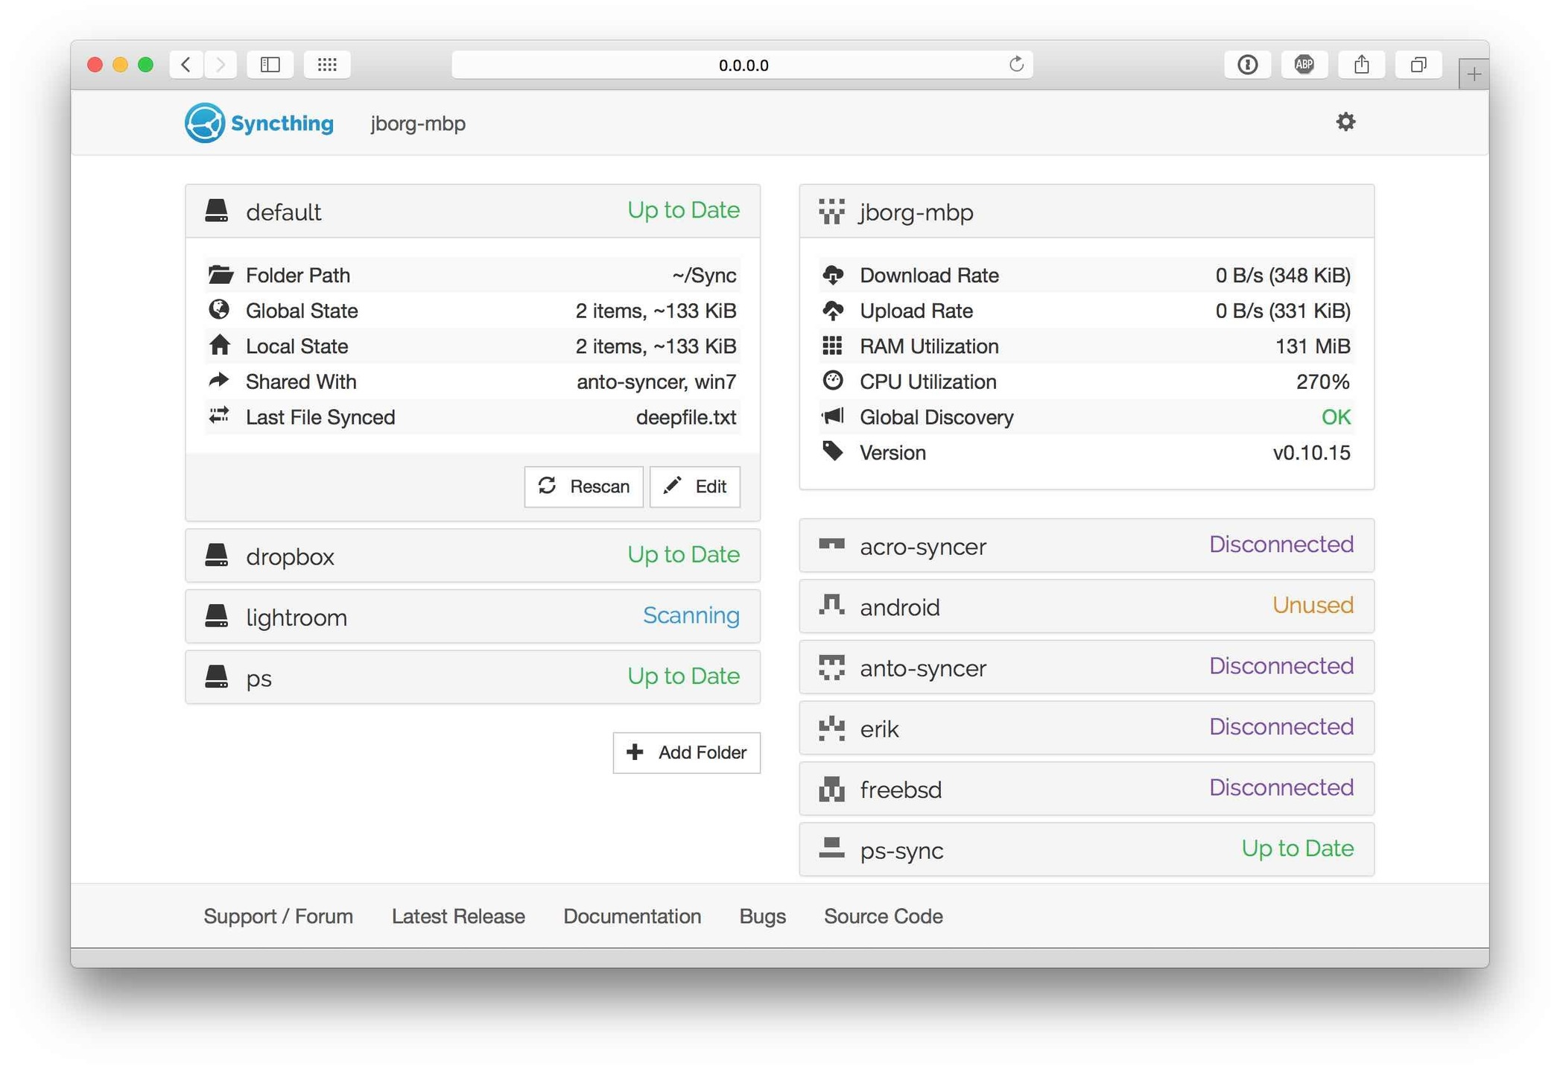This screenshot has width=1560, height=1069.
Task: Open the Documentation link
Action: pyautogui.click(x=632, y=916)
